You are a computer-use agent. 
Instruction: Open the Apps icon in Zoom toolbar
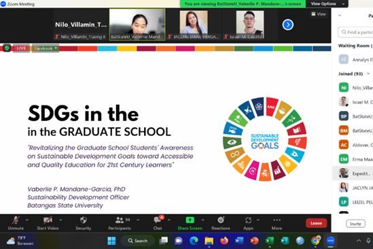(x=248, y=220)
